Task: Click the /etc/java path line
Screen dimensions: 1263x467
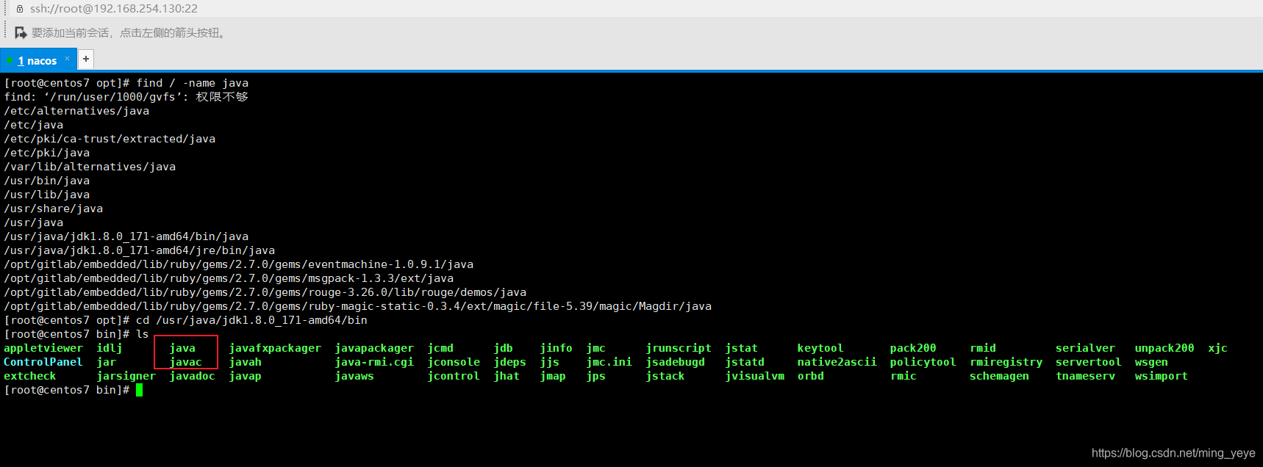Action: tap(34, 125)
